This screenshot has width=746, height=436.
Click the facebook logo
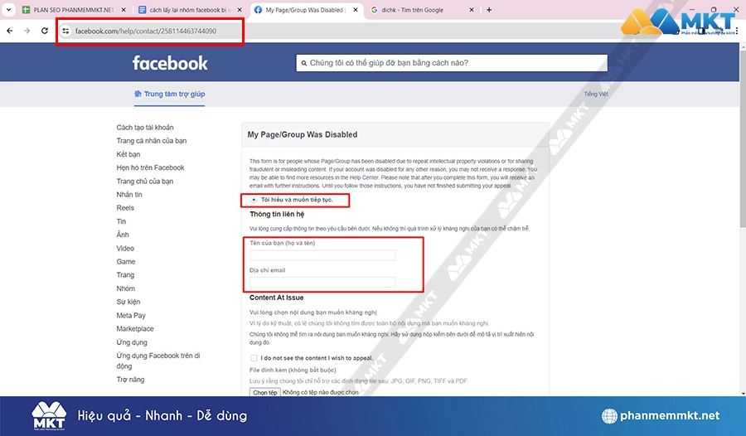[x=170, y=63]
